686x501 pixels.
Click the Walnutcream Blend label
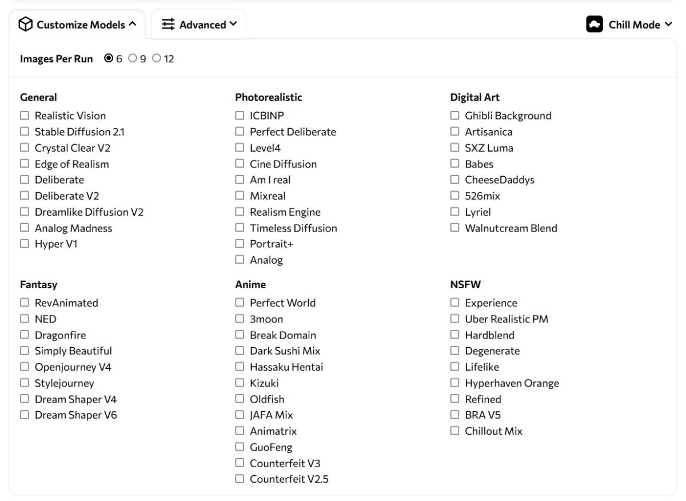[x=510, y=228]
